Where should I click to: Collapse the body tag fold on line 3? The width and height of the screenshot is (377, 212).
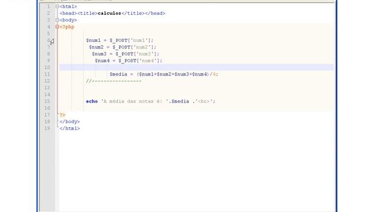(57, 20)
